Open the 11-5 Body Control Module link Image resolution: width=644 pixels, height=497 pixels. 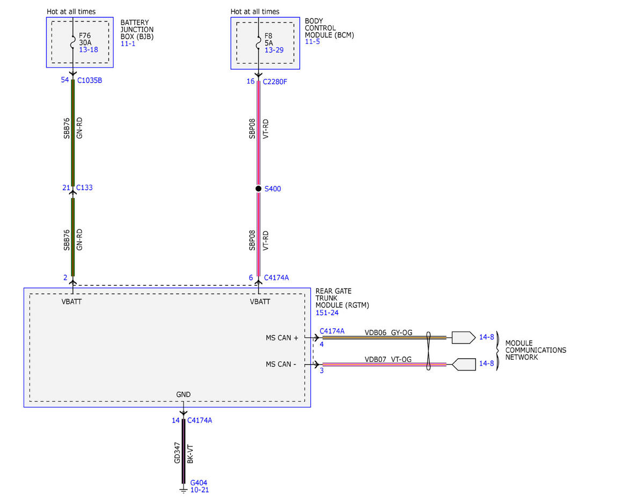311,42
